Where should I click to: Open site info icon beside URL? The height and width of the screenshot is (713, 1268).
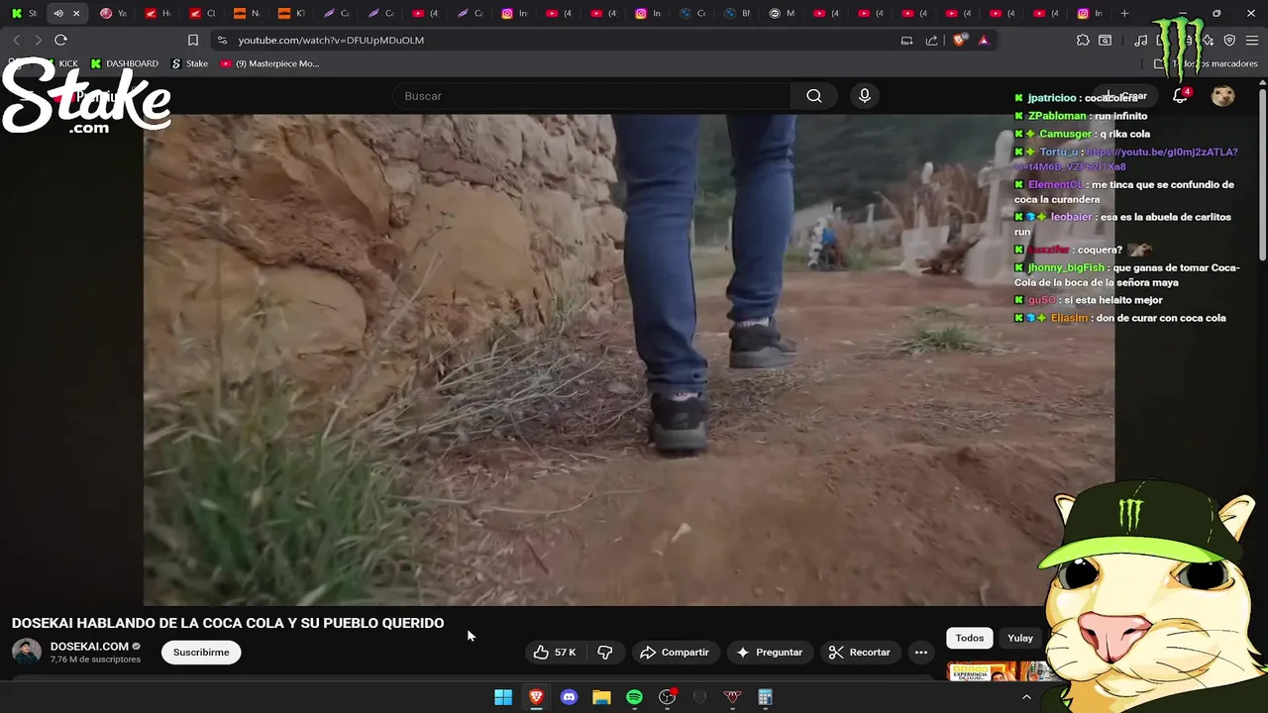tap(222, 40)
